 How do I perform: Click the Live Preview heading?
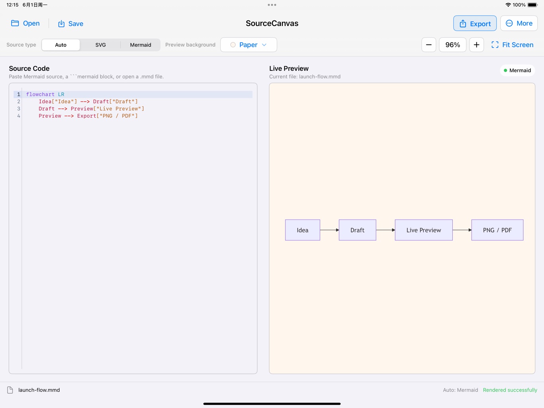[289, 69]
